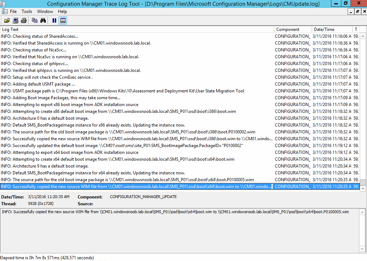Click the Print toolbar icon

pyautogui.click(x=24, y=20)
